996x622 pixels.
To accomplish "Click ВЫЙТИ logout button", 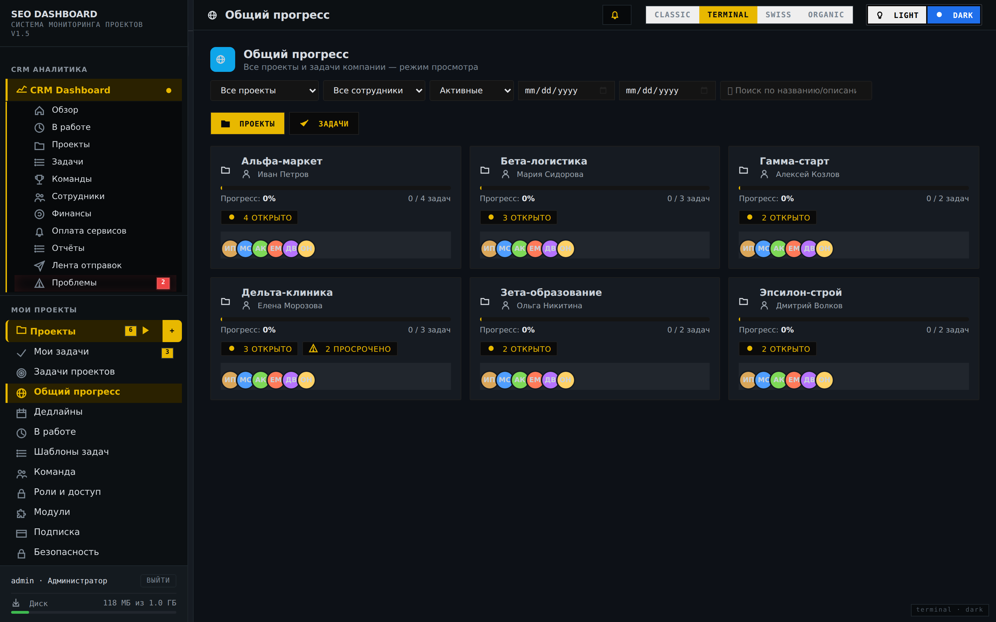I will (x=158, y=581).
